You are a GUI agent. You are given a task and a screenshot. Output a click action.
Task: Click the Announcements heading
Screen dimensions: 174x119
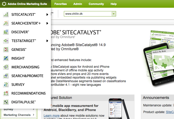click(x=156, y=98)
